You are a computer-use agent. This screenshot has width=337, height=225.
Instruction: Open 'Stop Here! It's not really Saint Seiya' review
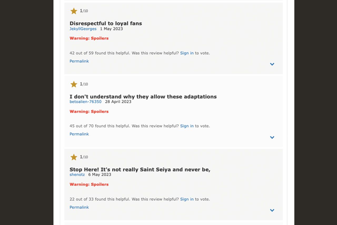click(140, 170)
